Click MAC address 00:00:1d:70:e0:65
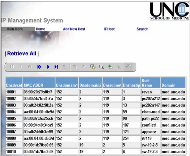 tap(39, 145)
